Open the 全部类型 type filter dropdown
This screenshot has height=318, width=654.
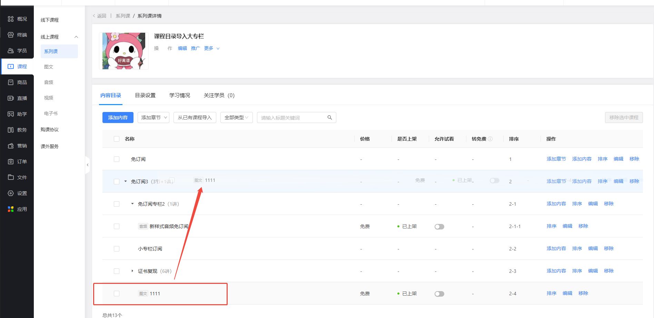click(236, 117)
